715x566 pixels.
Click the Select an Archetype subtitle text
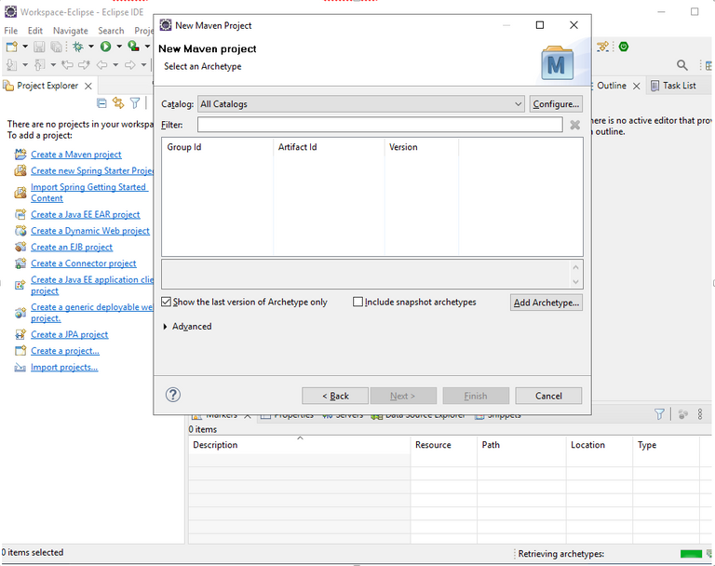click(202, 67)
